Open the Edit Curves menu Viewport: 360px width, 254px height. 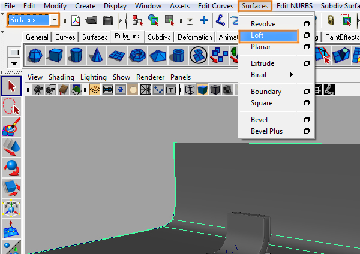215,5
